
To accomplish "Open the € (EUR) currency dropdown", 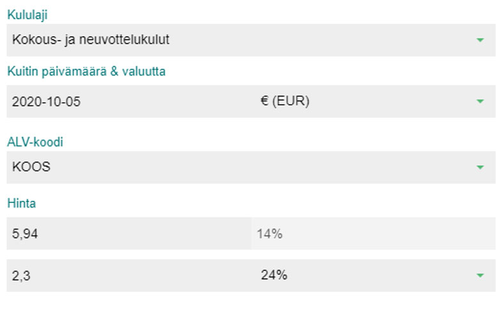I will (370, 101).
